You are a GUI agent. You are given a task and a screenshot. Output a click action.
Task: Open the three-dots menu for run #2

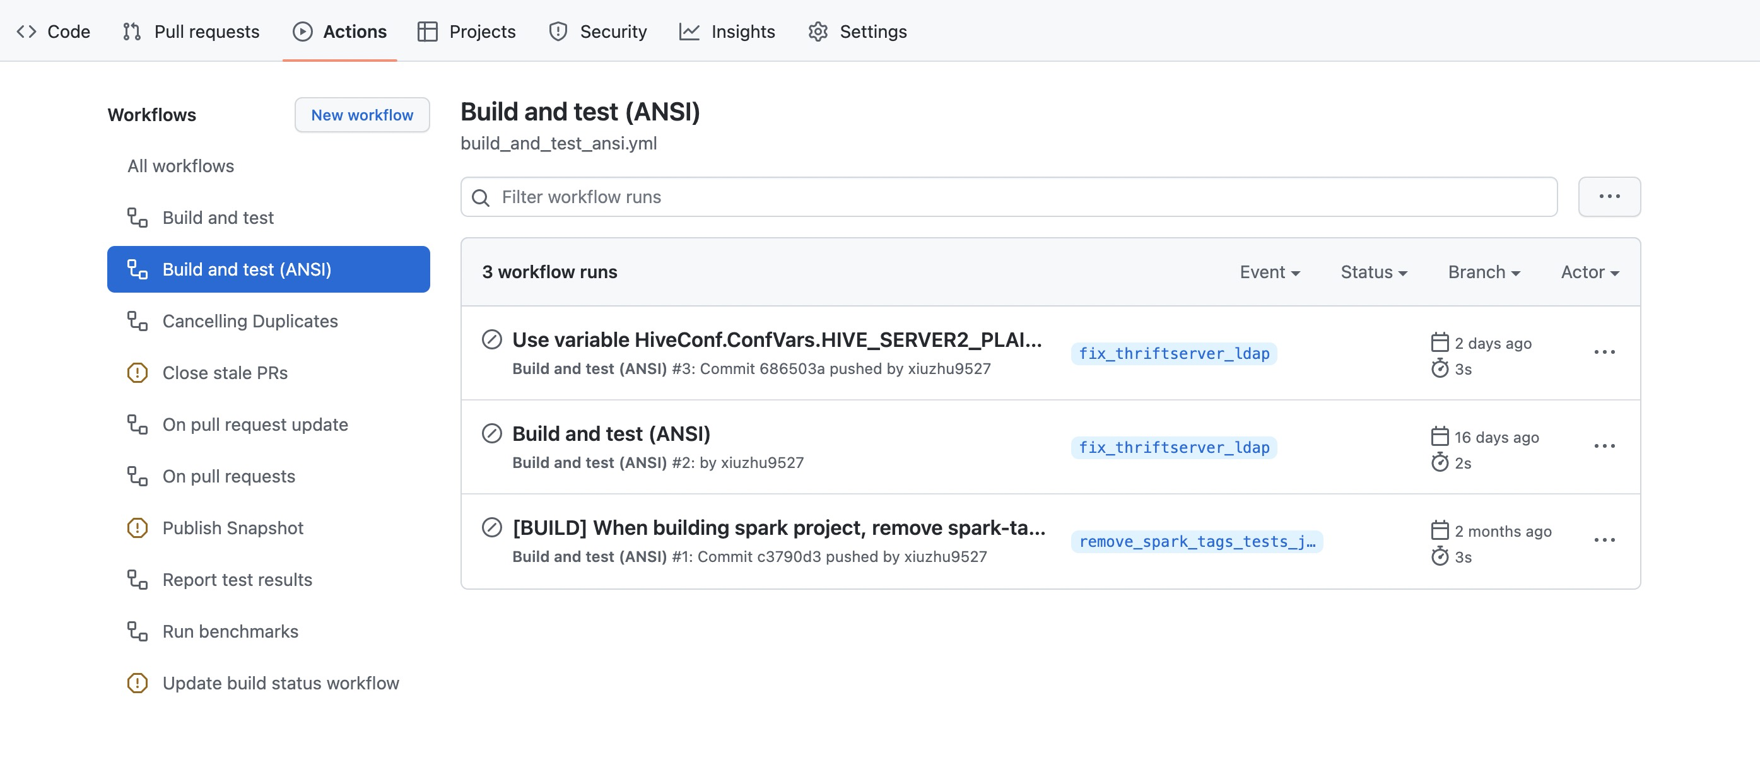click(x=1604, y=446)
